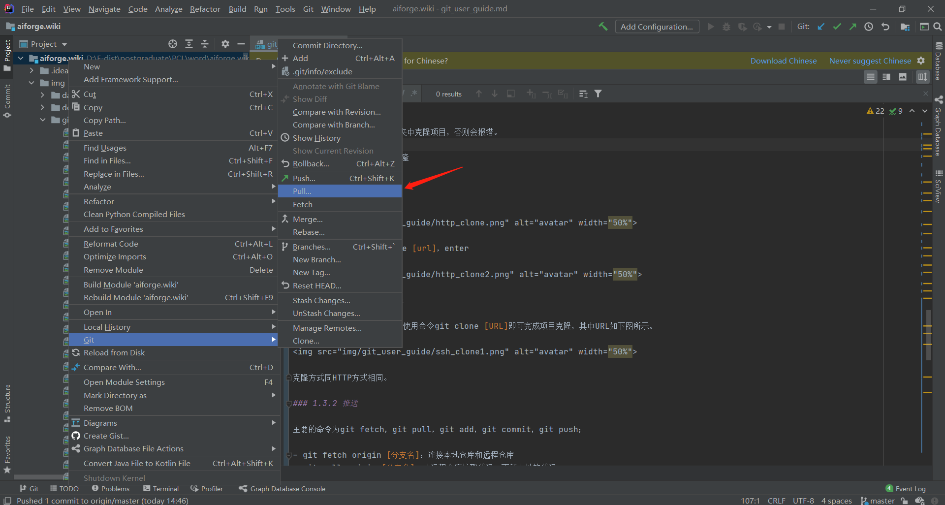Open Search Everywhere magnifier icon
Image resolution: width=945 pixels, height=505 pixels.
pyautogui.click(x=938, y=27)
